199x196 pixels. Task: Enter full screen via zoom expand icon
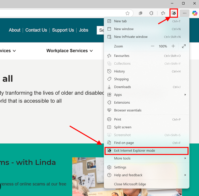click(x=184, y=46)
